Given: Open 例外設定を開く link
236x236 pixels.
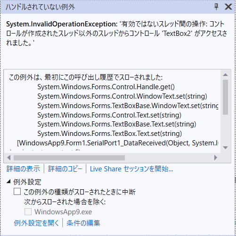Looking at the screenshot, I should [36, 223].
